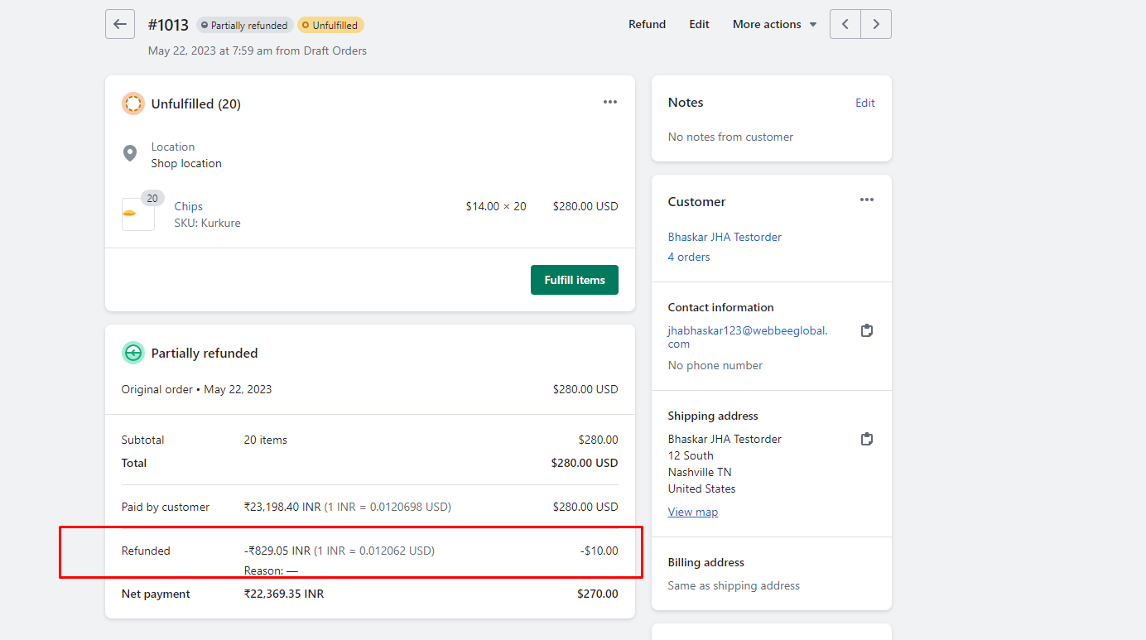The image size is (1146, 640).
Task: Click the Fulfill items button
Action: pos(574,280)
